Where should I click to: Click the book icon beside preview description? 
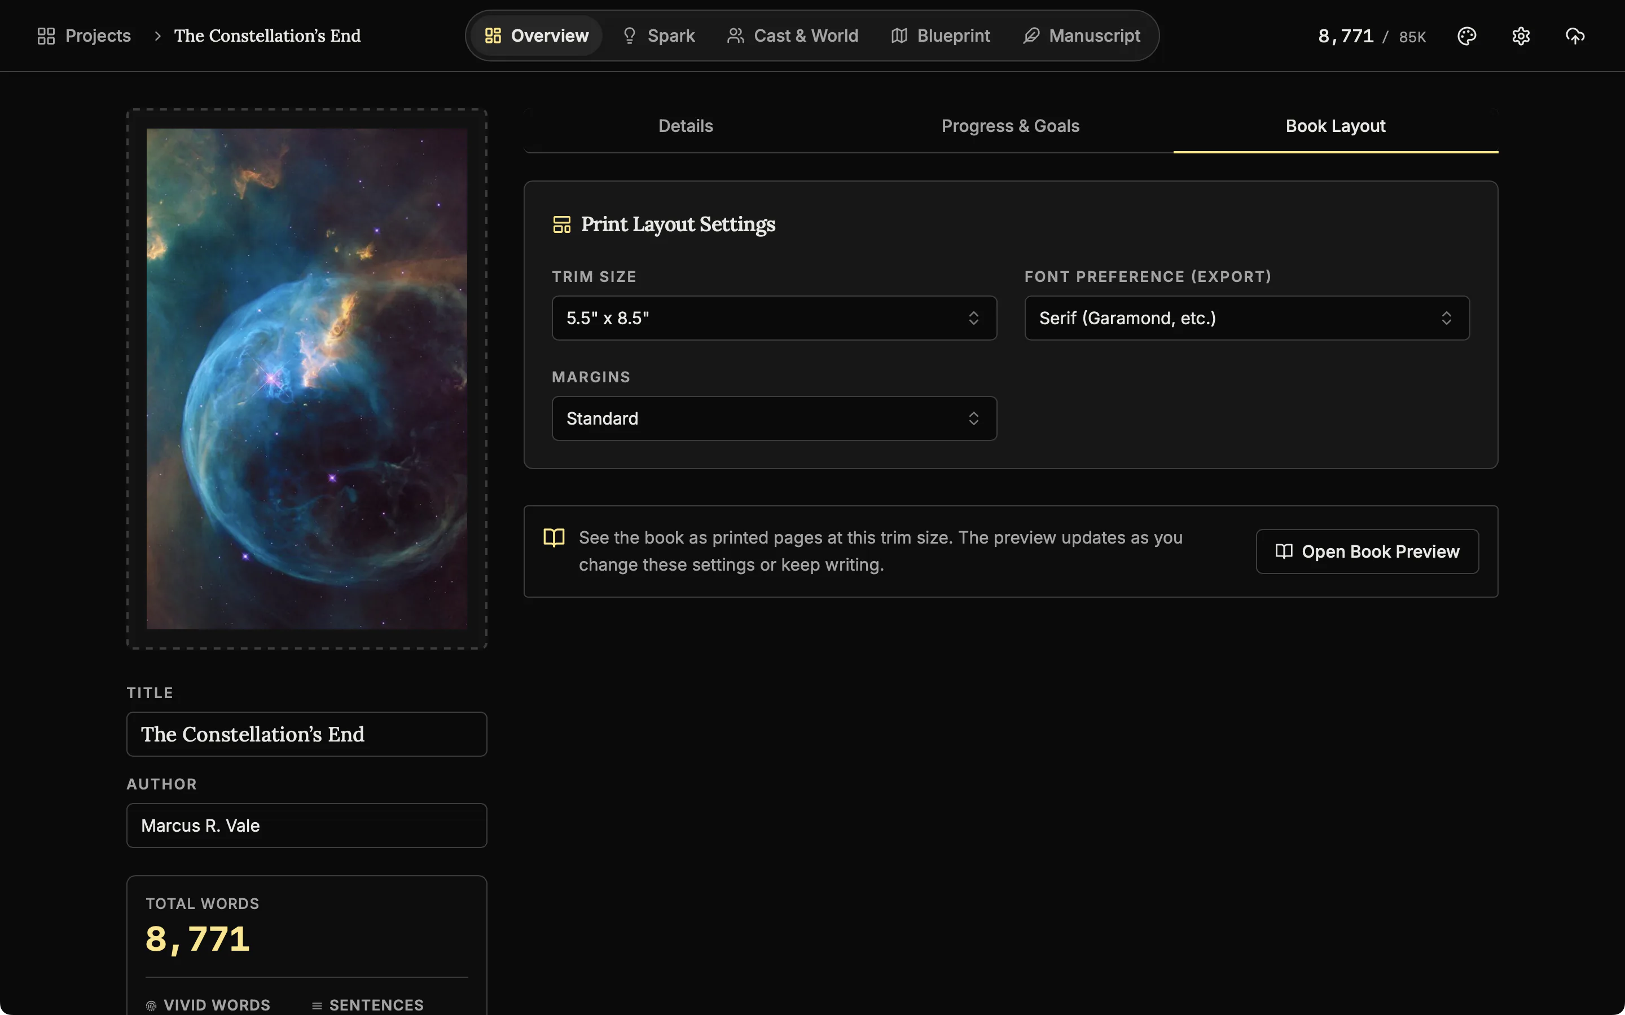tap(554, 538)
